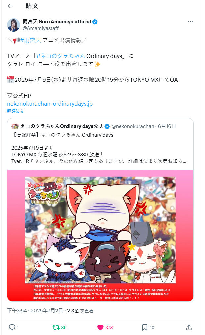Open the #雨宮天 hashtag

pos(30,40)
